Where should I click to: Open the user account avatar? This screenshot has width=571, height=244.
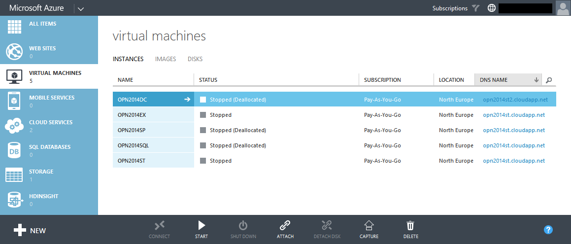[x=563, y=8]
